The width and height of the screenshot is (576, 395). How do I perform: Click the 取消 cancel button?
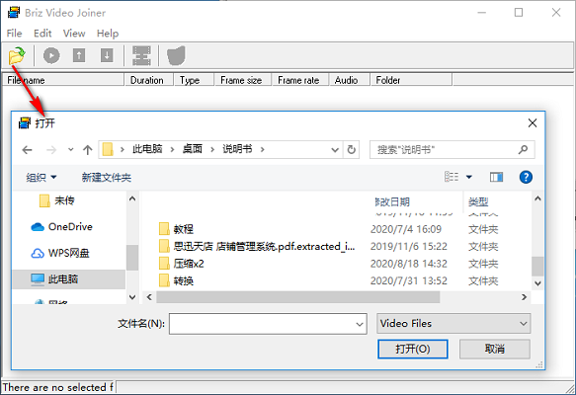(x=494, y=349)
